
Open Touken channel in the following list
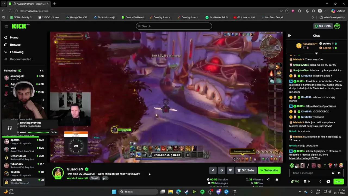tap(24, 173)
